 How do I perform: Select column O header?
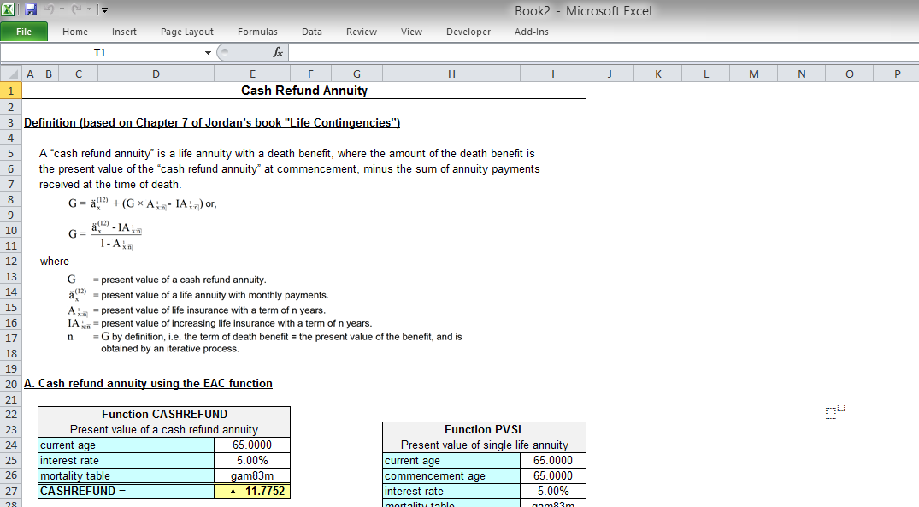pos(849,74)
